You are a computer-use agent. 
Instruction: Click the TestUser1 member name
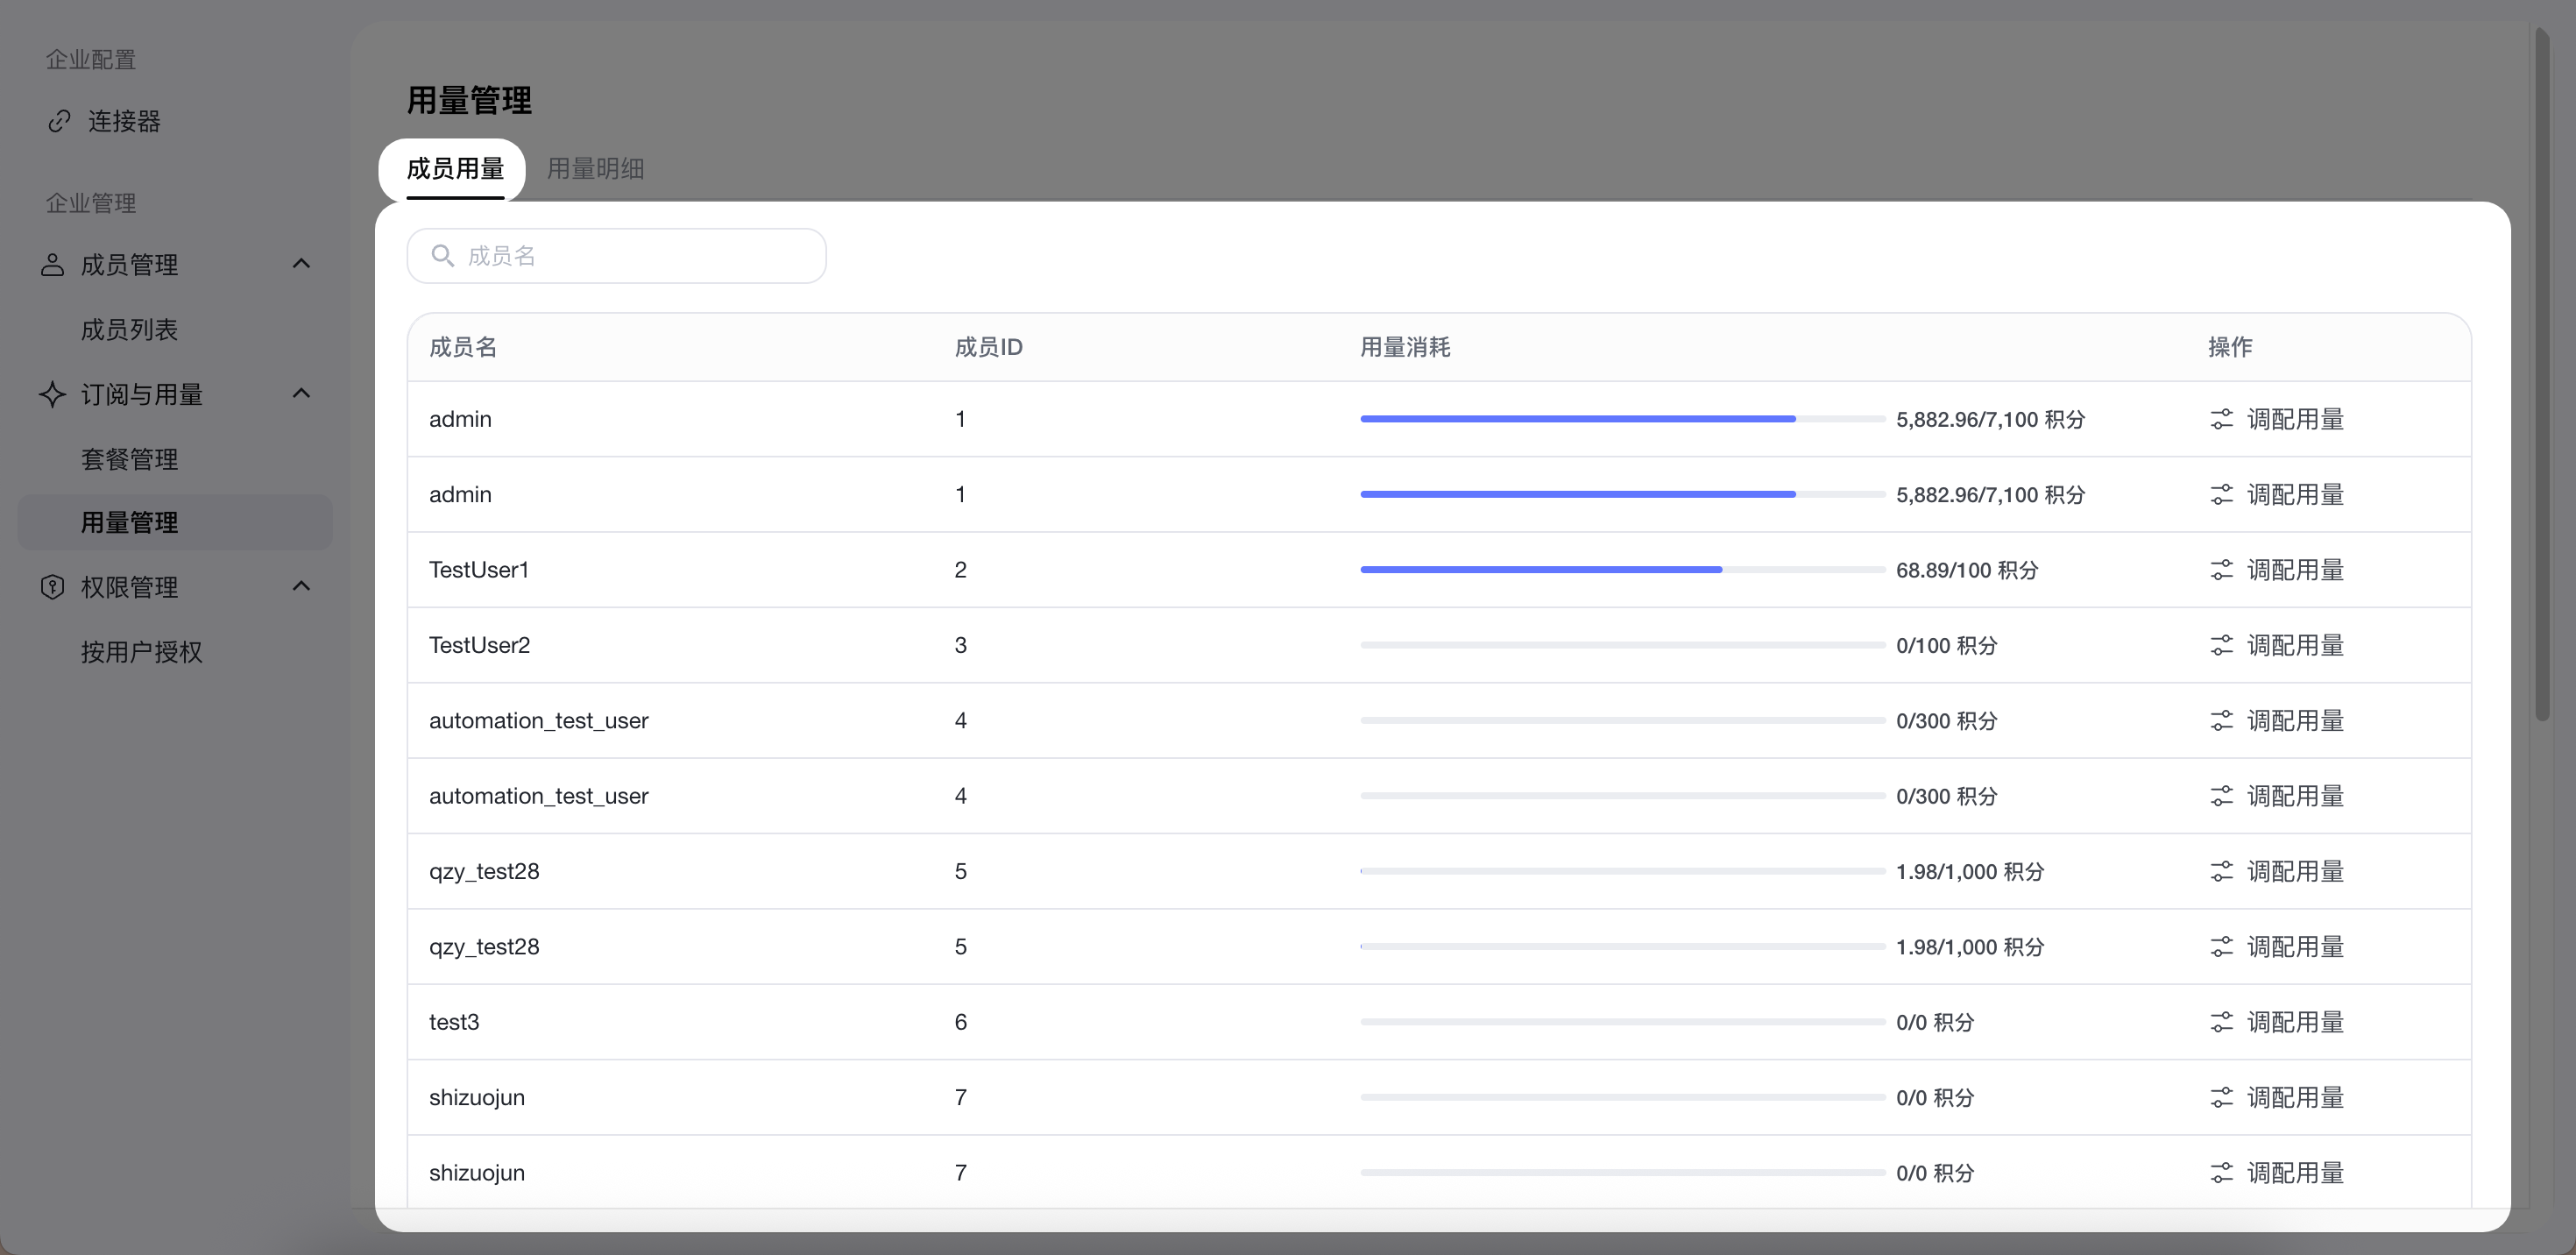[x=479, y=570]
